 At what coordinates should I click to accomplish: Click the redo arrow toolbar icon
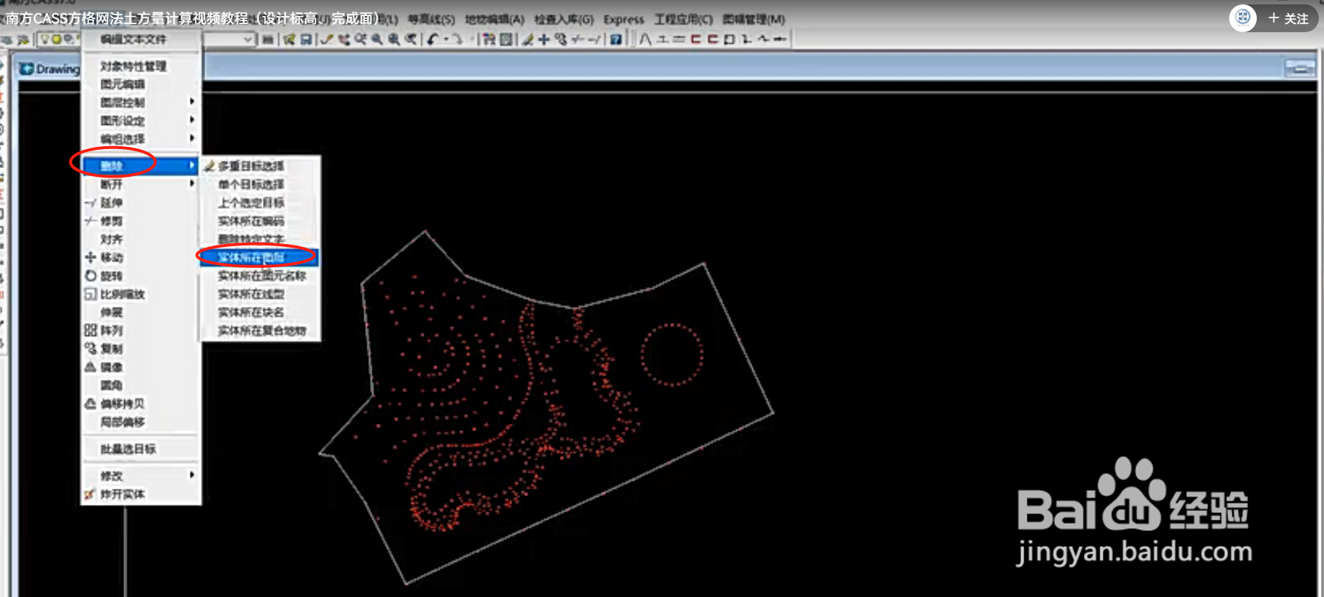[x=457, y=39]
